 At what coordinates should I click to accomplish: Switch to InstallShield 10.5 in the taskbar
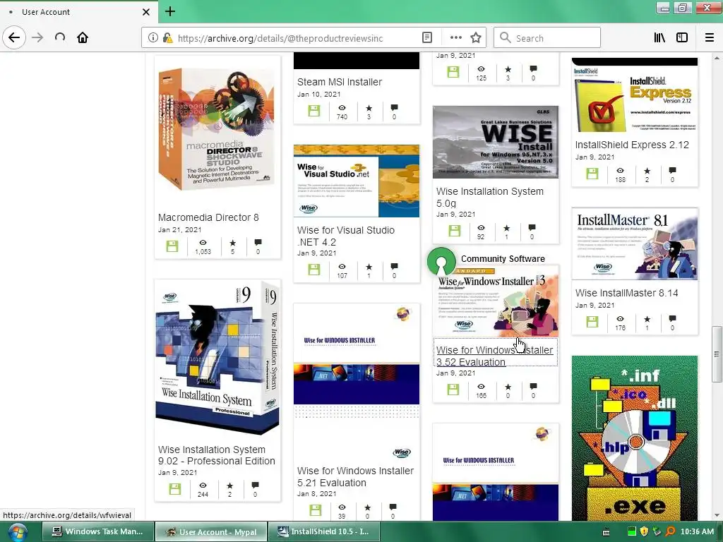(x=323, y=531)
